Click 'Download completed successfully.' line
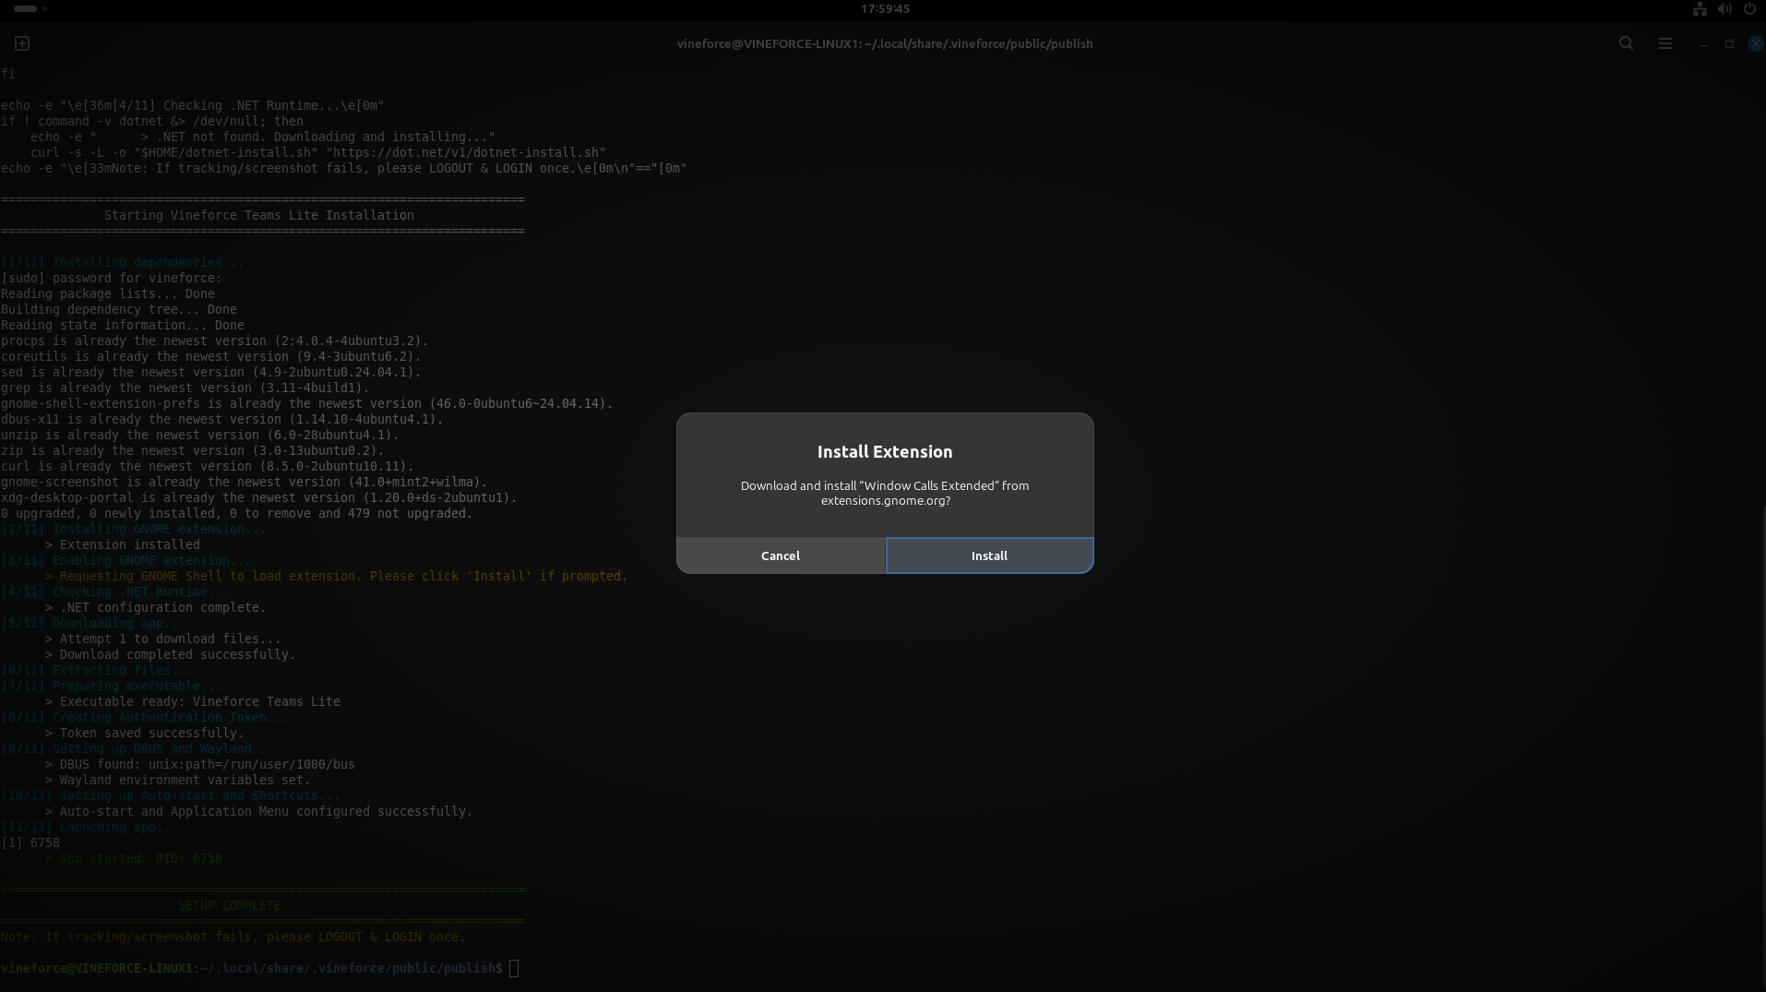Image resolution: width=1766 pixels, height=992 pixels. click(171, 654)
